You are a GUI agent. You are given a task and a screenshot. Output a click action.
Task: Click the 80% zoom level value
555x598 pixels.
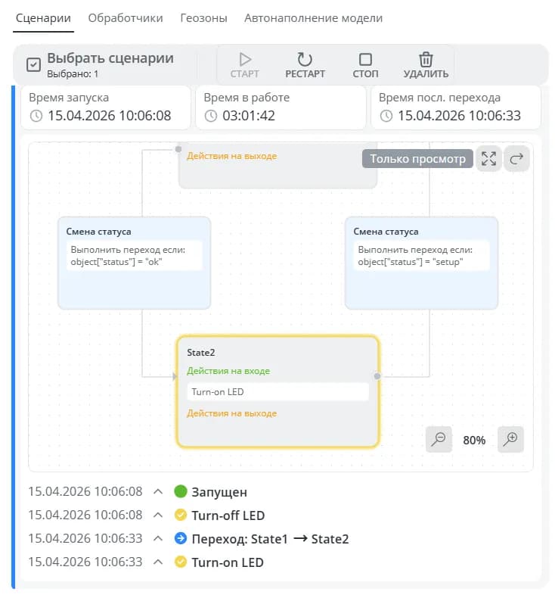(x=474, y=440)
